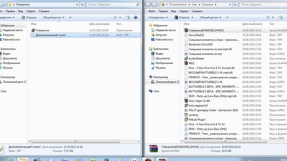Open Говорилка[FAKEONI_SHOW] WinRAR archive in Downloads
This screenshot has height=161, width=287.
click(x=206, y=30)
